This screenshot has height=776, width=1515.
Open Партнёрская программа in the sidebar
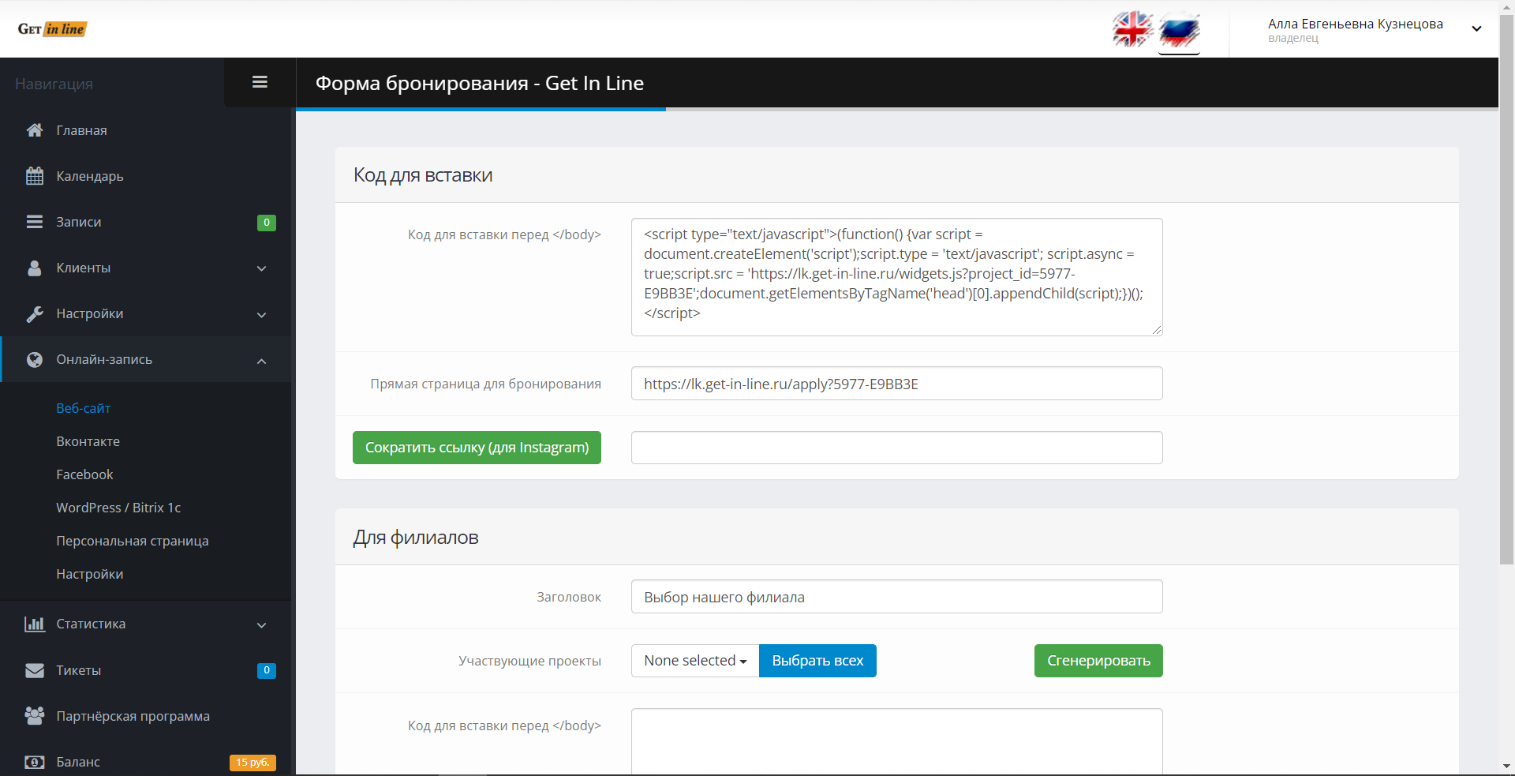[133, 716]
